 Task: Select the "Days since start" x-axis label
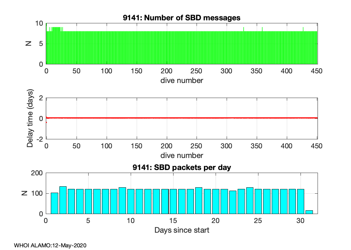[x=182, y=230]
